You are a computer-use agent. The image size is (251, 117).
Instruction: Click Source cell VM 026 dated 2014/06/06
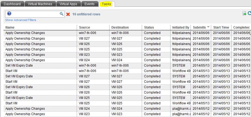84,44
